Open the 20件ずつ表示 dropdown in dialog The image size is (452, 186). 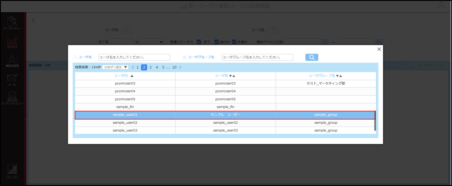coord(115,67)
